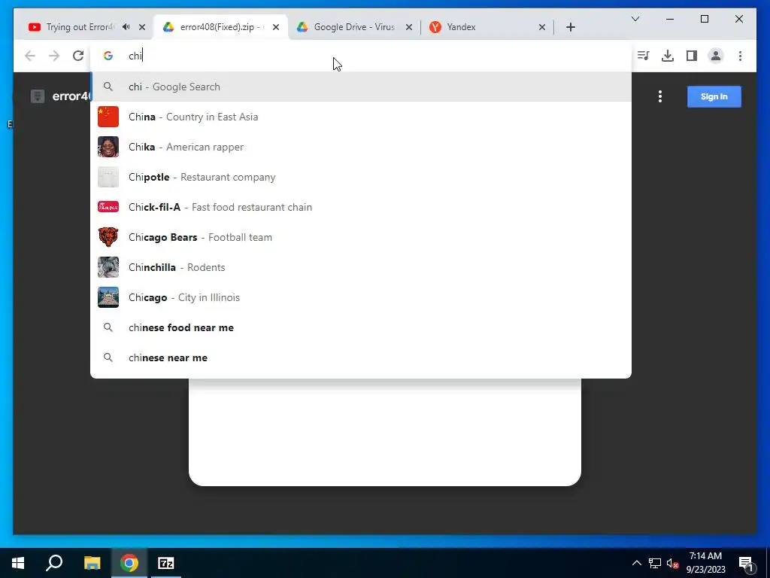Go back to previous page
770x578 pixels.
coord(30,56)
